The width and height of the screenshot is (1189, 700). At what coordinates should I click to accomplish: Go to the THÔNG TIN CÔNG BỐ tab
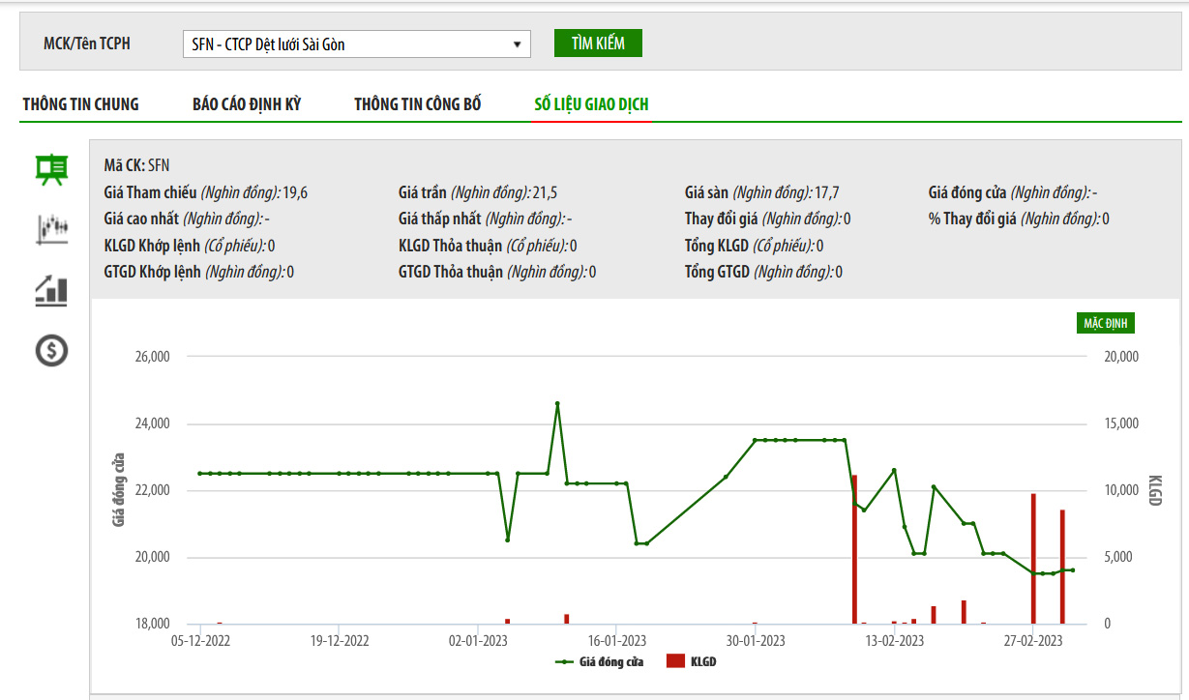click(417, 104)
